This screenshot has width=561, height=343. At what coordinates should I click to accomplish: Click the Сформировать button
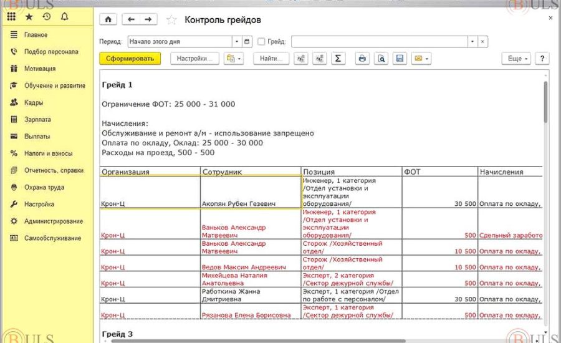click(x=130, y=59)
